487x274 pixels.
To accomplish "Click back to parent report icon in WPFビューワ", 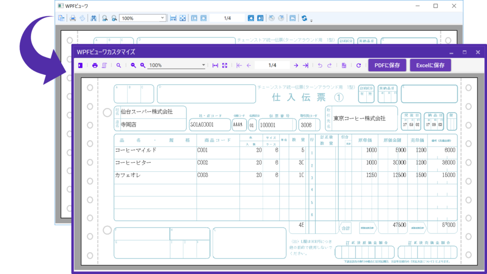I will pyautogui.click(x=292, y=19).
